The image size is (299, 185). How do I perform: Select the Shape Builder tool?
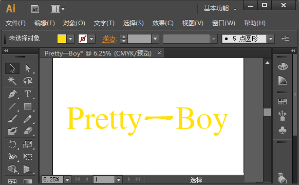[12, 169]
